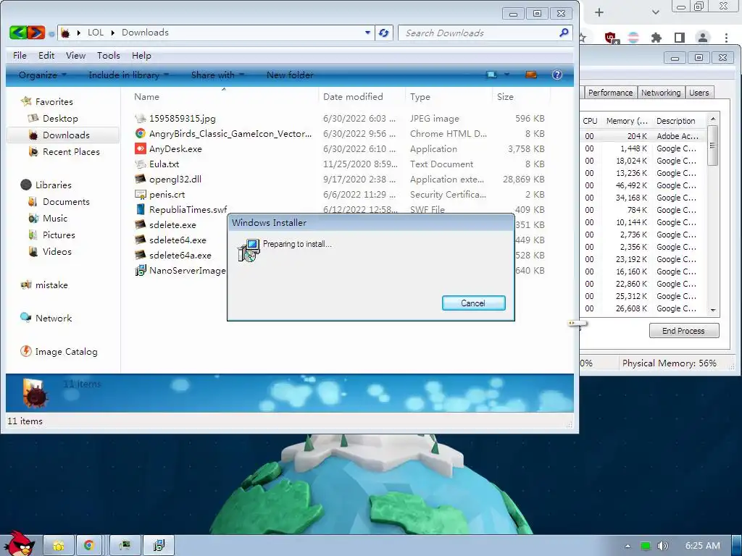Open Documents library in sidebar
742x556 pixels.
(x=66, y=201)
